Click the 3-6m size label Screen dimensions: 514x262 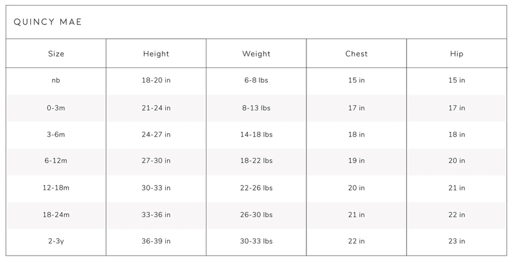coord(56,135)
